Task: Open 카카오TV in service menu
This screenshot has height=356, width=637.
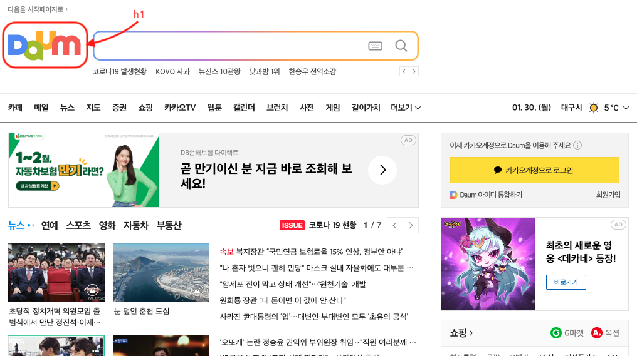Action: tap(180, 108)
